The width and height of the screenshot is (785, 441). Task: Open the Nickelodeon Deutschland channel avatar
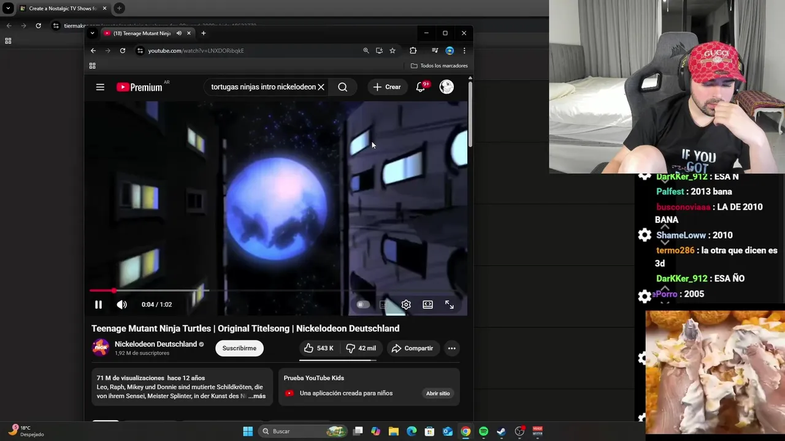click(101, 347)
